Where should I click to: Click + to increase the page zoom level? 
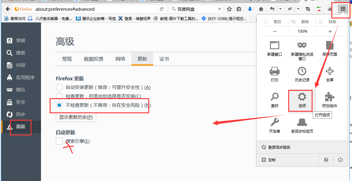[x=330, y=31]
